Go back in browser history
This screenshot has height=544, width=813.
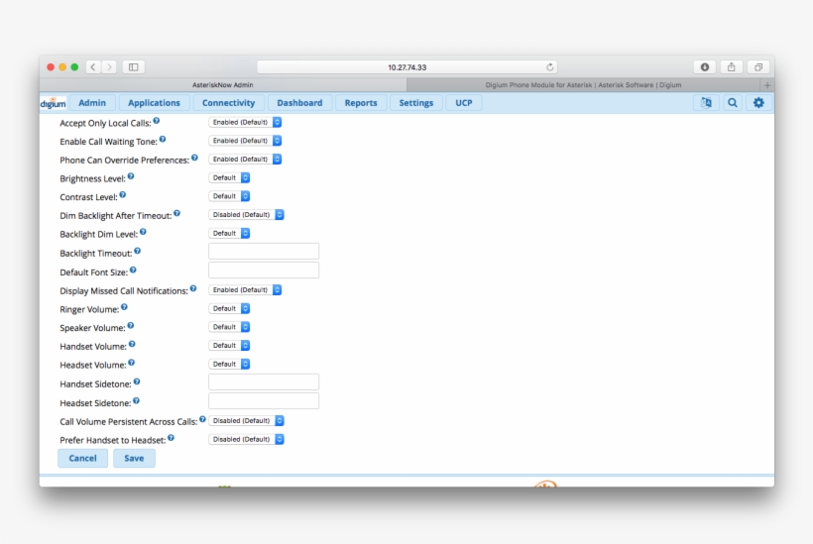pyautogui.click(x=93, y=66)
